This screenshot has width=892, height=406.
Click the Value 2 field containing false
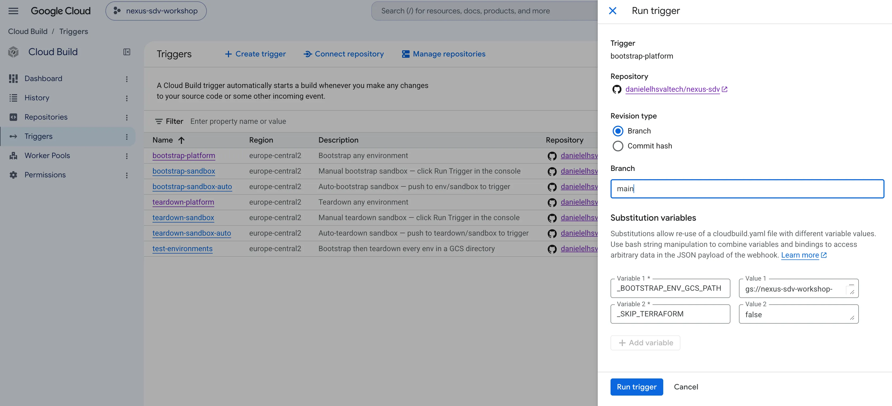pos(799,314)
